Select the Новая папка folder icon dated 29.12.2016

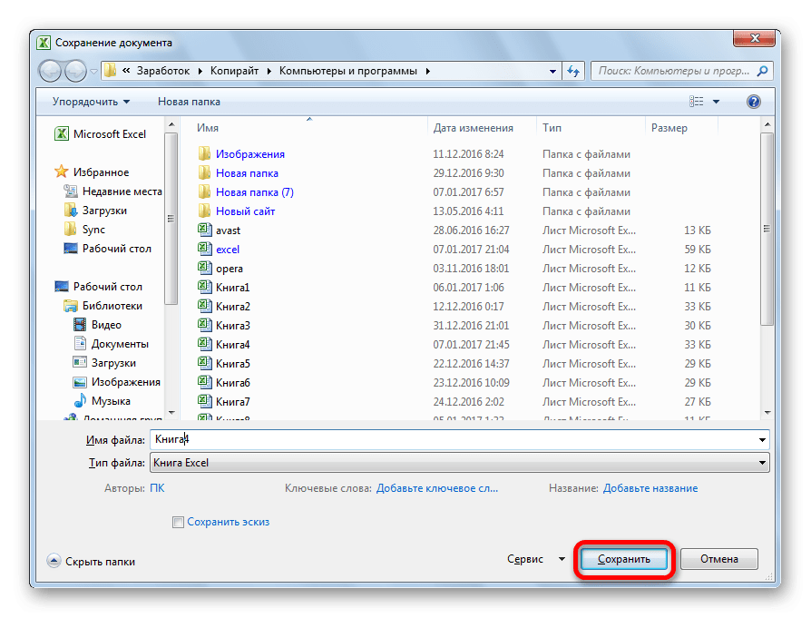pyautogui.click(x=205, y=172)
